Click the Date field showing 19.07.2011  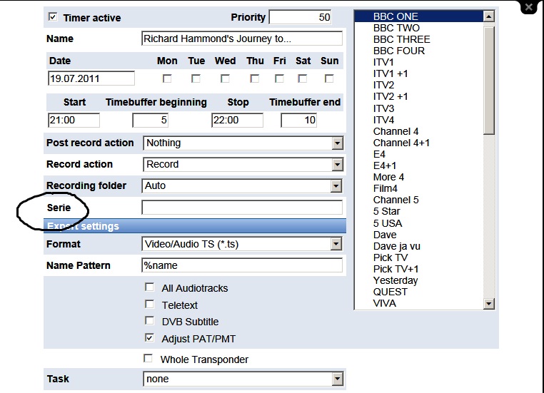coord(91,78)
